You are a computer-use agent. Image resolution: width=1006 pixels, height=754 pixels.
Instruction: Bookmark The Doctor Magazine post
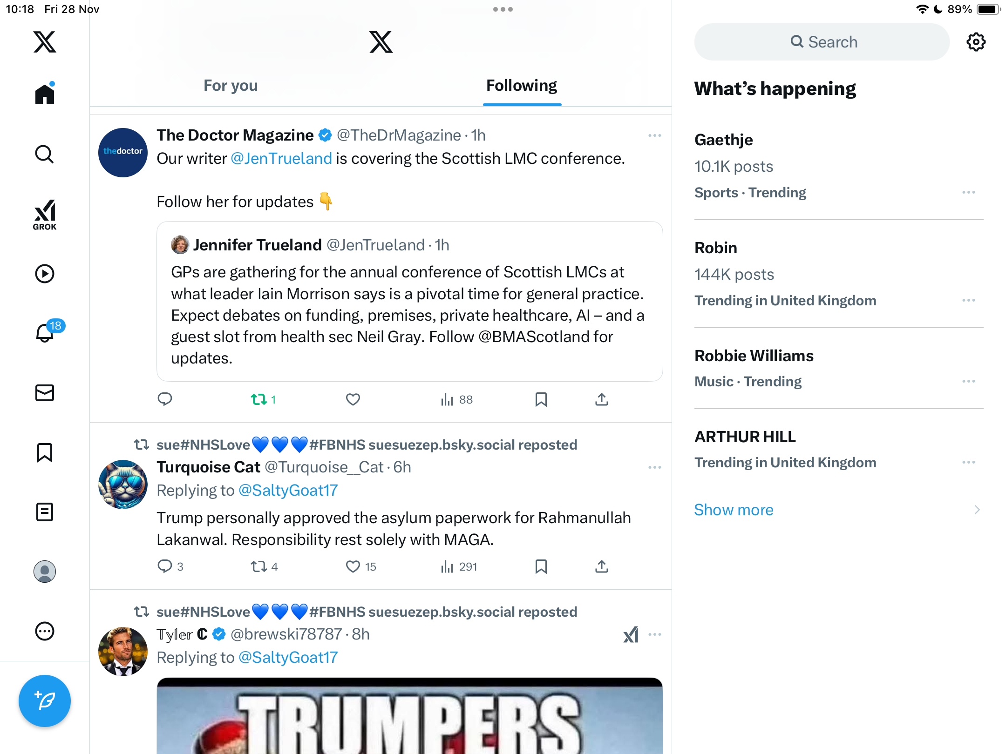[541, 399]
